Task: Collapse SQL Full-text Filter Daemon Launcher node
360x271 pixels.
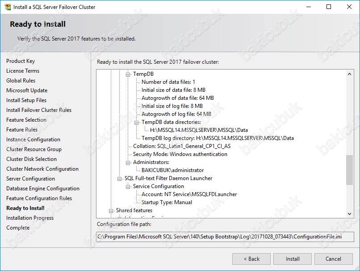Action: 119,179
